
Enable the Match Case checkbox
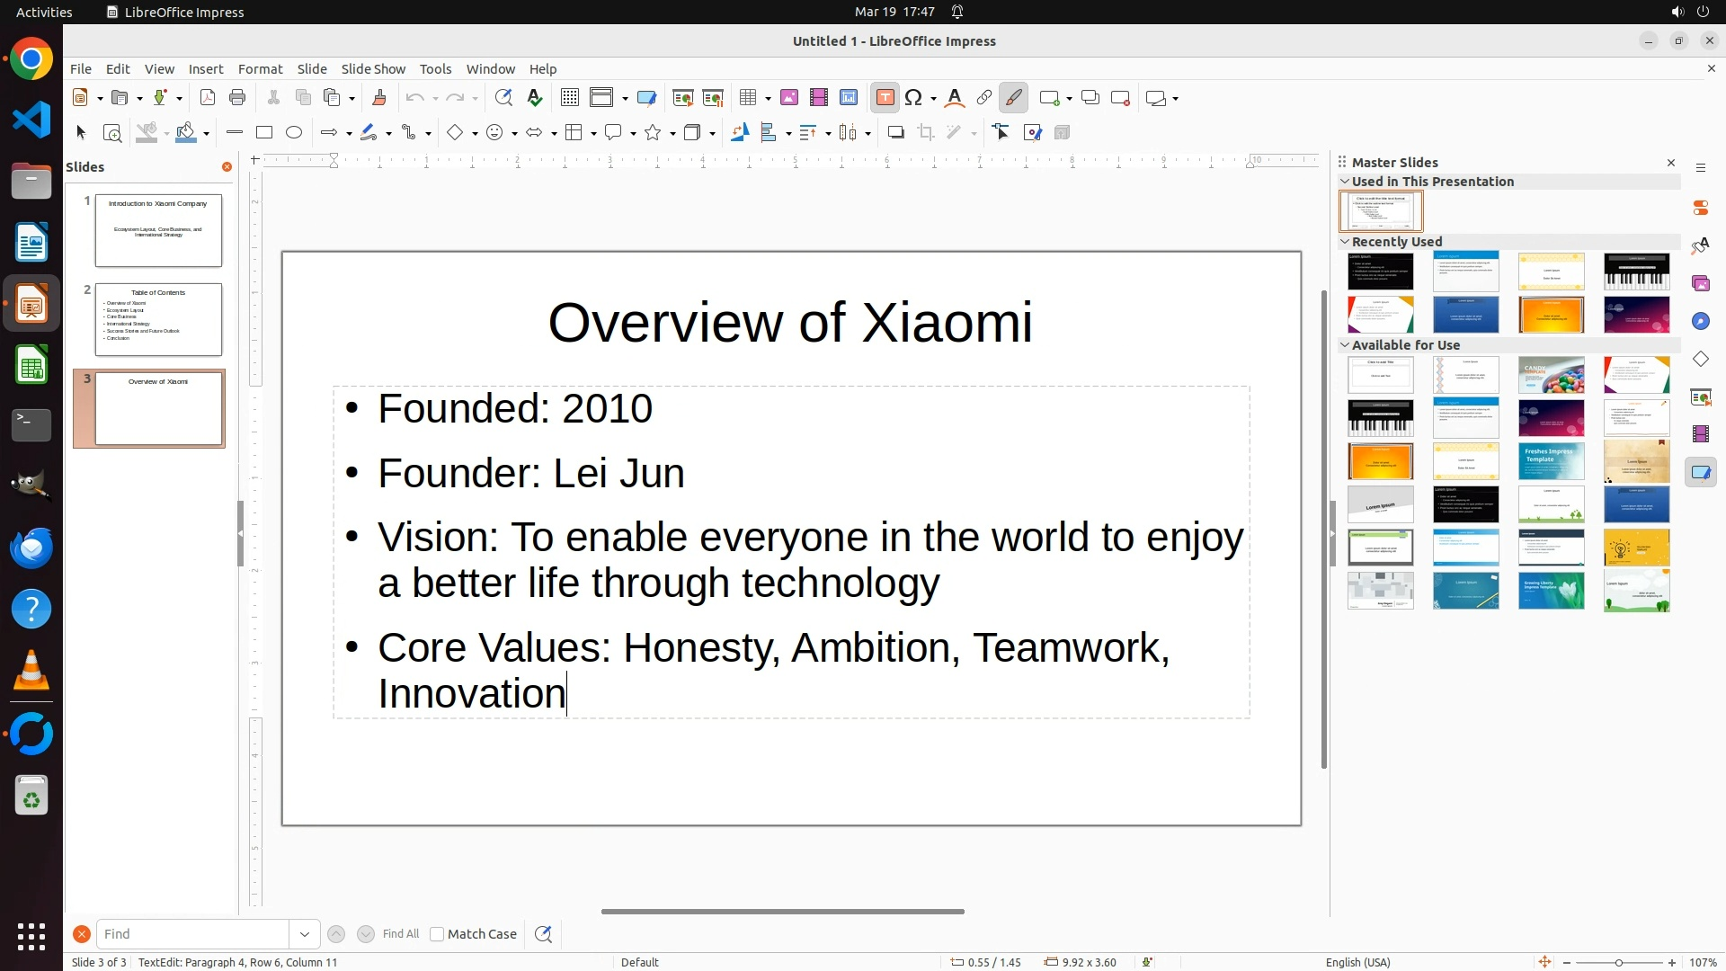437,934
